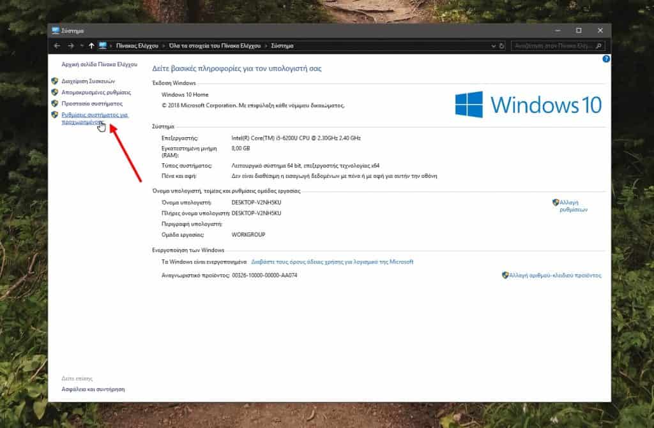Read Microsoft license terms link
The height and width of the screenshot is (428, 654).
click(332, 262)
